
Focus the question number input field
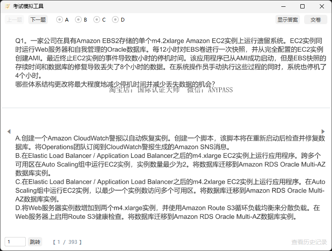pos(15,242)
